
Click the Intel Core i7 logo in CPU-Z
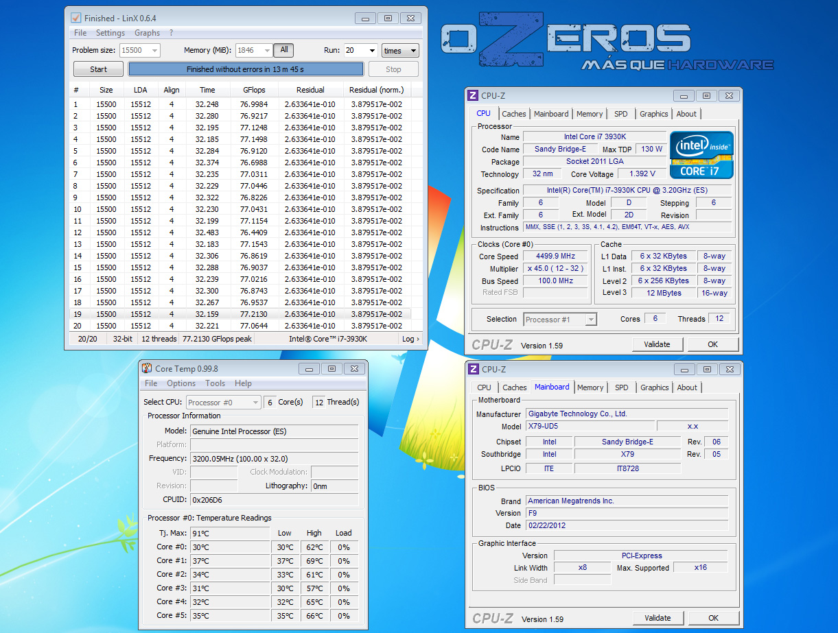701,154
